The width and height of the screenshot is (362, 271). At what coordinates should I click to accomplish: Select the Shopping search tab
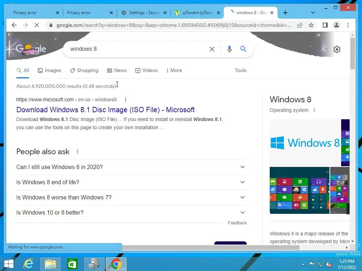(x=84, y=71)
